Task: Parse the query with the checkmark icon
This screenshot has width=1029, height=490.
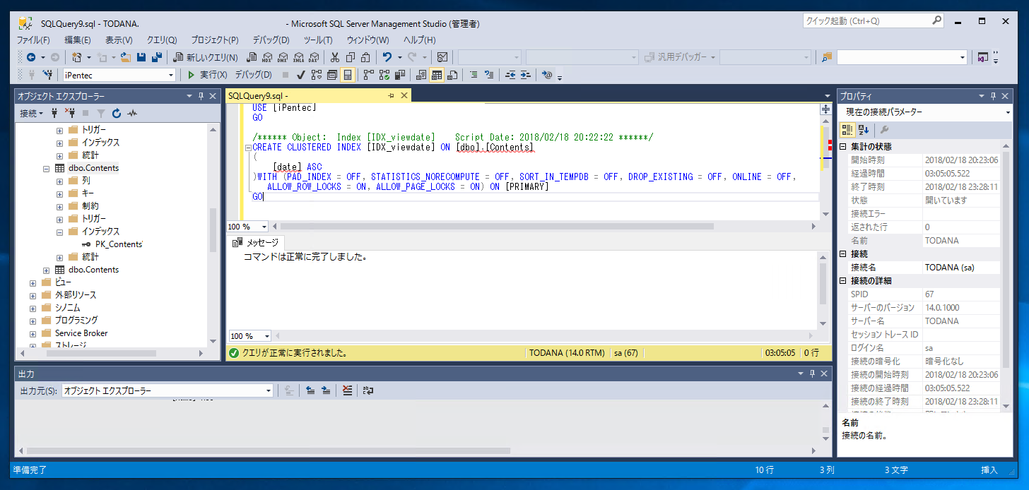Action: click(x=300, y=75)
